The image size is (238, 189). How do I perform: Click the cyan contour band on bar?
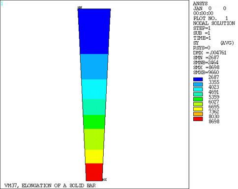94,89
